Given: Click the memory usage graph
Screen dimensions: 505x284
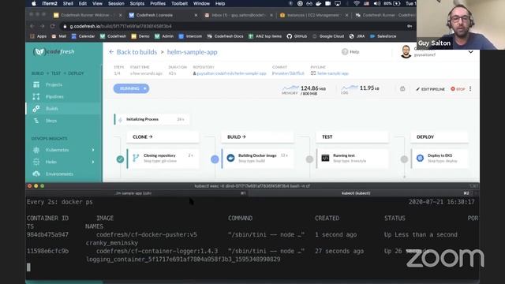Looking at the screenshot, I should [290, 88].
